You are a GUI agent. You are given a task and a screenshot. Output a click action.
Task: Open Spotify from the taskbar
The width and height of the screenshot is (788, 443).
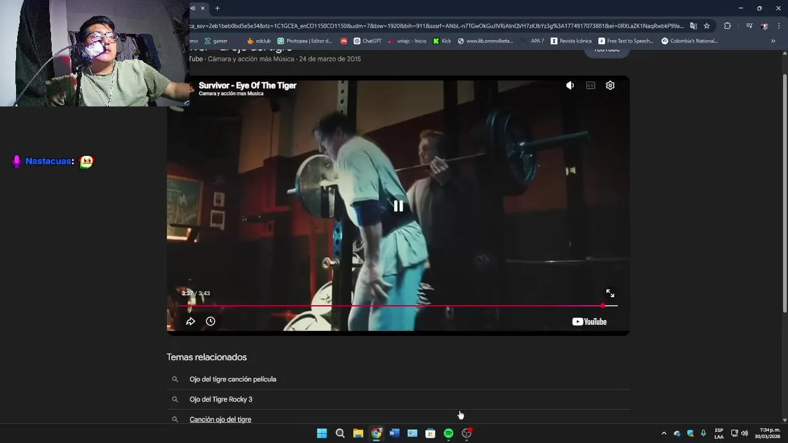[x=449, y=433]
